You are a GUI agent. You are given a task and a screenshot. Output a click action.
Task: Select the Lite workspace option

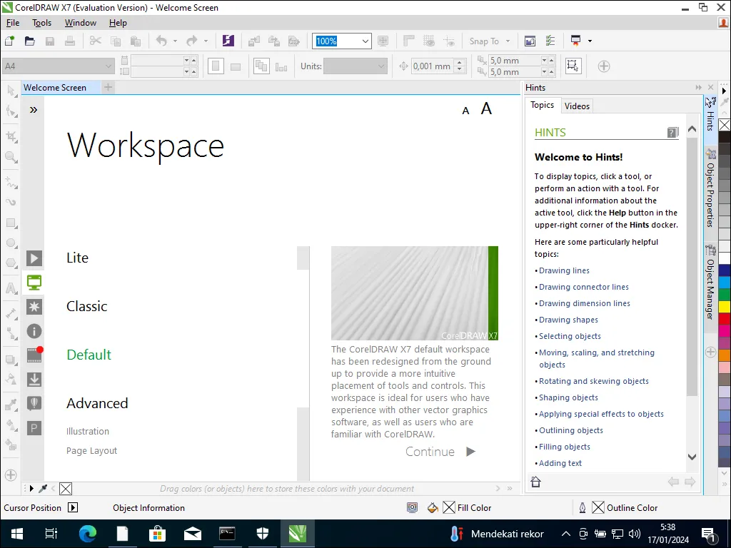pos(77,258)
